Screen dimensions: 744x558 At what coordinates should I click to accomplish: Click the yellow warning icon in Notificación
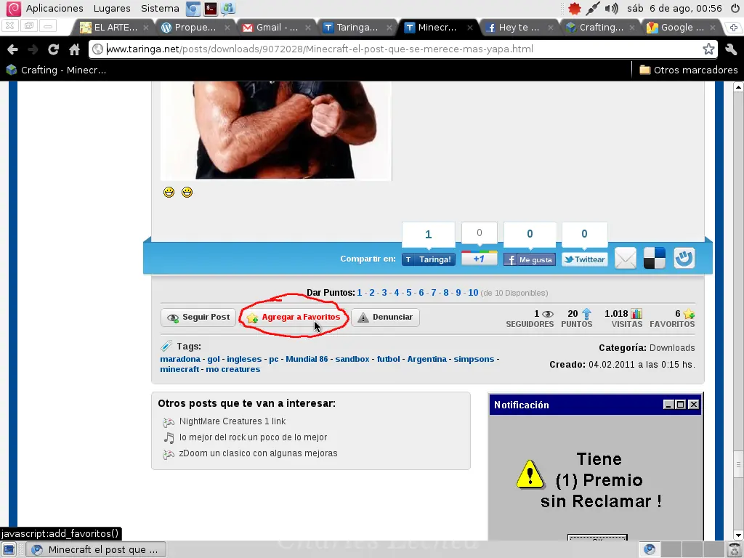(530, 474)
